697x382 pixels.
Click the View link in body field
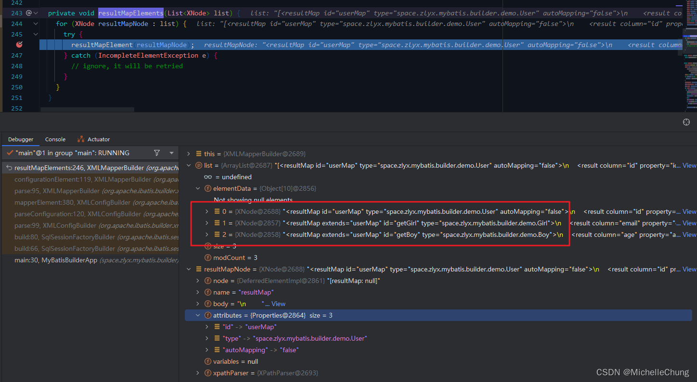pyautogui.click(x=278, y=304)
